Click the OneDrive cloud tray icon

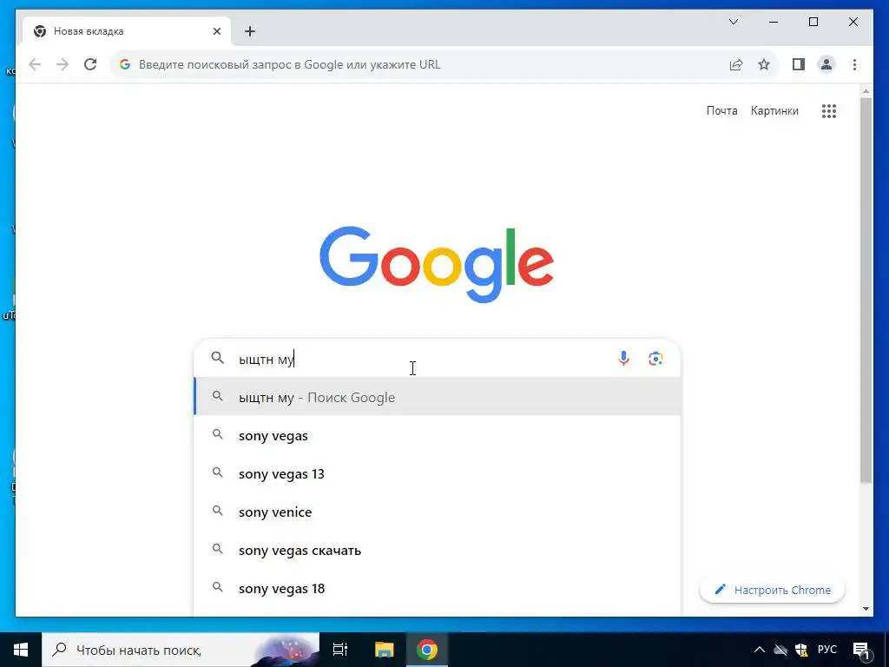pos(780,650)
